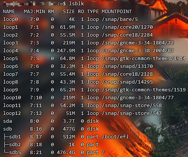Click the 476.4G size value
This screenshot has height=157, width=188.
pos(66,153)
